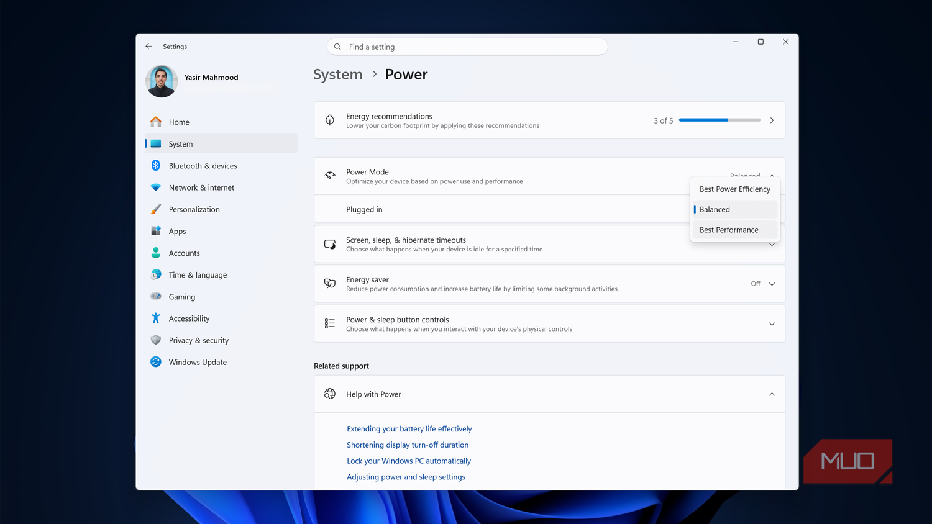Click the Screen sleep timeouts icon
Viewport: 932px width, 524px height.
(330, 244)
